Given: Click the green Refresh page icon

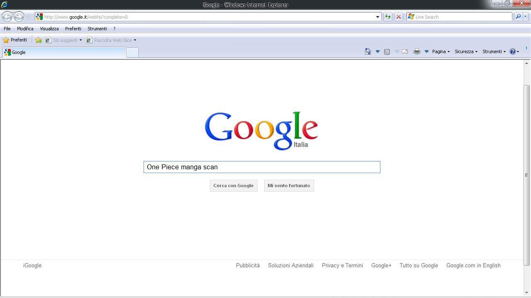Looking at the screenshot, I should pyautogui.click(x=387, y=17).
